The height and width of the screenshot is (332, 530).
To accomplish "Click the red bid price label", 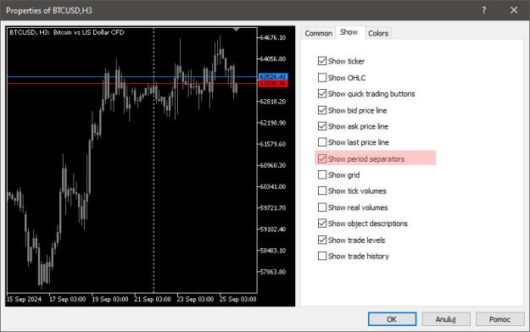I will tap(273, 83).
